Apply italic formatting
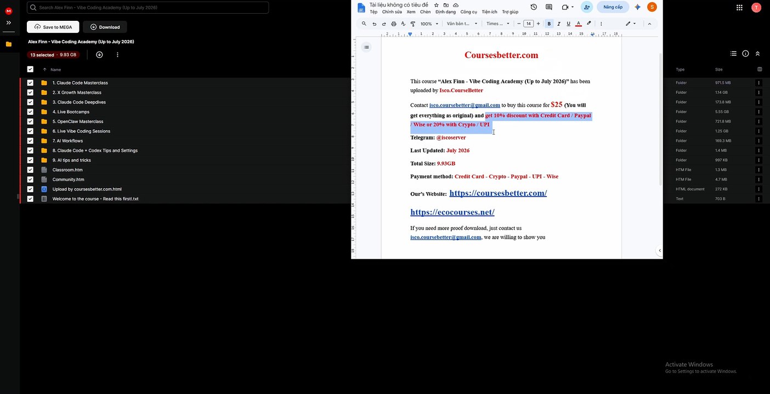The height and width of the screenshot is (394, 770). click(558, 24)
